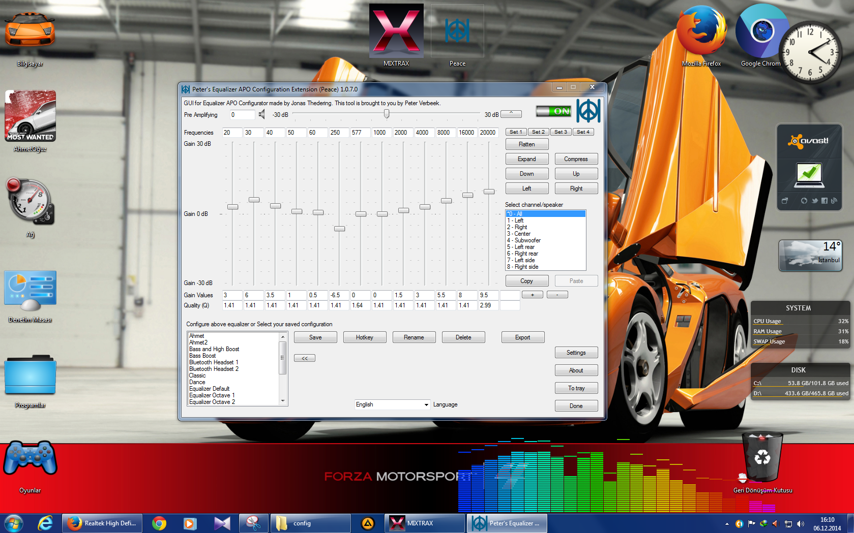854x533 pixels.
Task: Click the 577 frequency field
Action: [360, 133]
